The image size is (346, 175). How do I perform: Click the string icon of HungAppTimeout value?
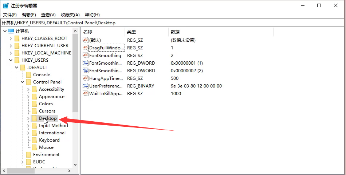pyautogui.click(x=85, y=78)
